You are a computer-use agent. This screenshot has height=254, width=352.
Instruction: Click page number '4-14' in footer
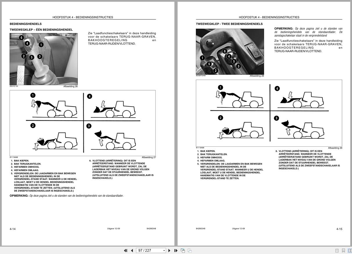click(x=12, y=229)
